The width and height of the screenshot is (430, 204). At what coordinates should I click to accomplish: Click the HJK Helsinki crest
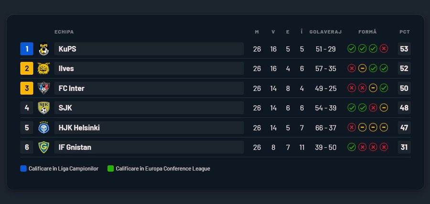click(x=43, y=128)
